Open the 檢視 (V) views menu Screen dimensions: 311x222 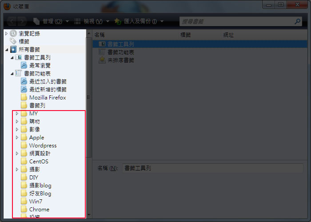(x=92, y=21)
